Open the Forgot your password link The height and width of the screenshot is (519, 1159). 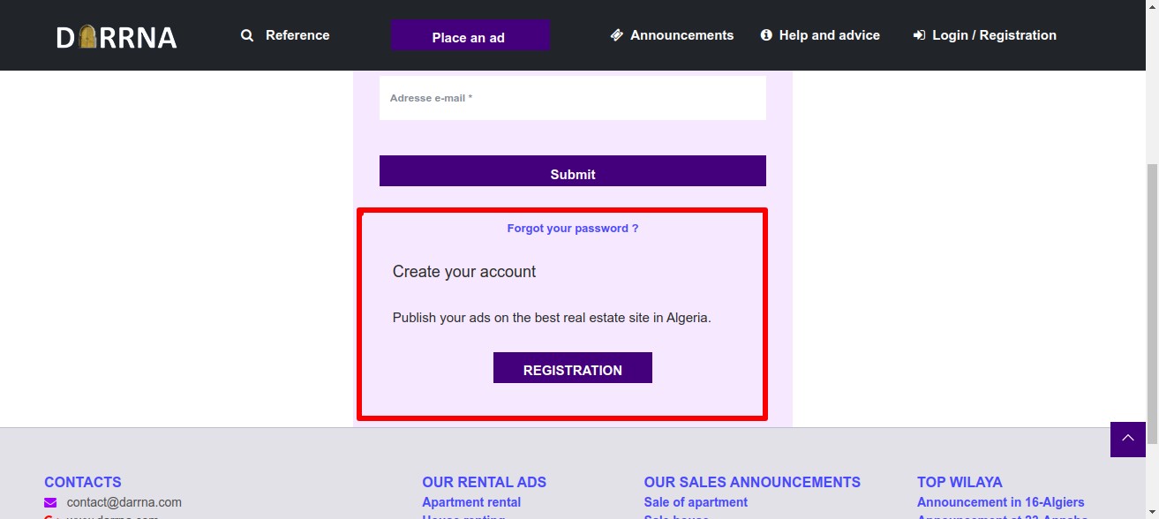coord(573,228)
